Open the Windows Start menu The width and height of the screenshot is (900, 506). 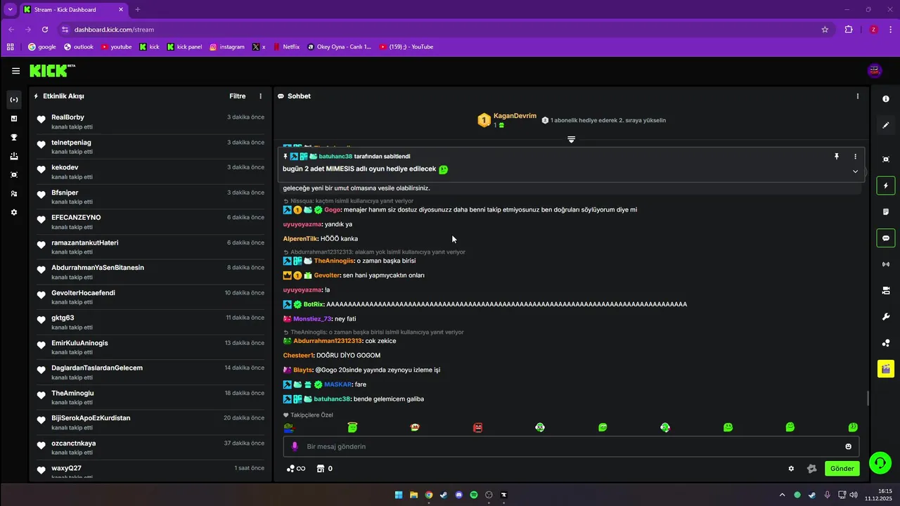click(x=399, y=495)
